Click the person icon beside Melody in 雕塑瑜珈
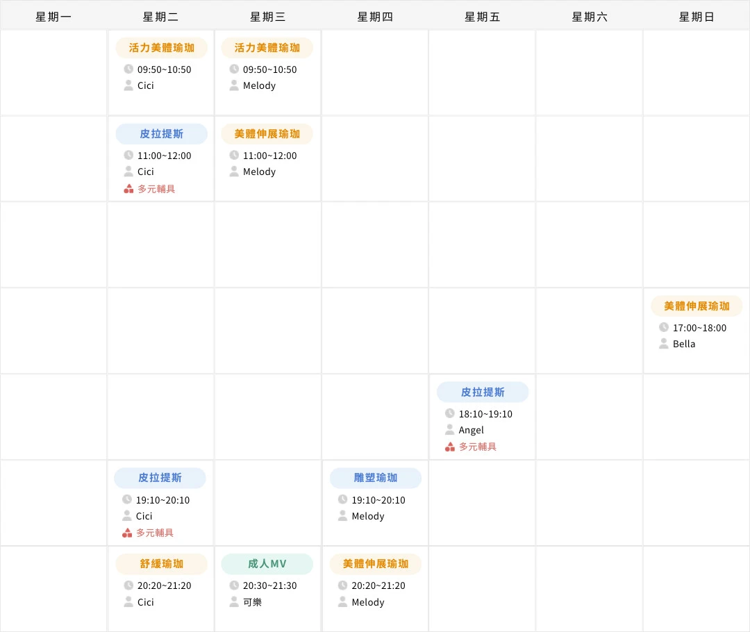 pos(342,516)
